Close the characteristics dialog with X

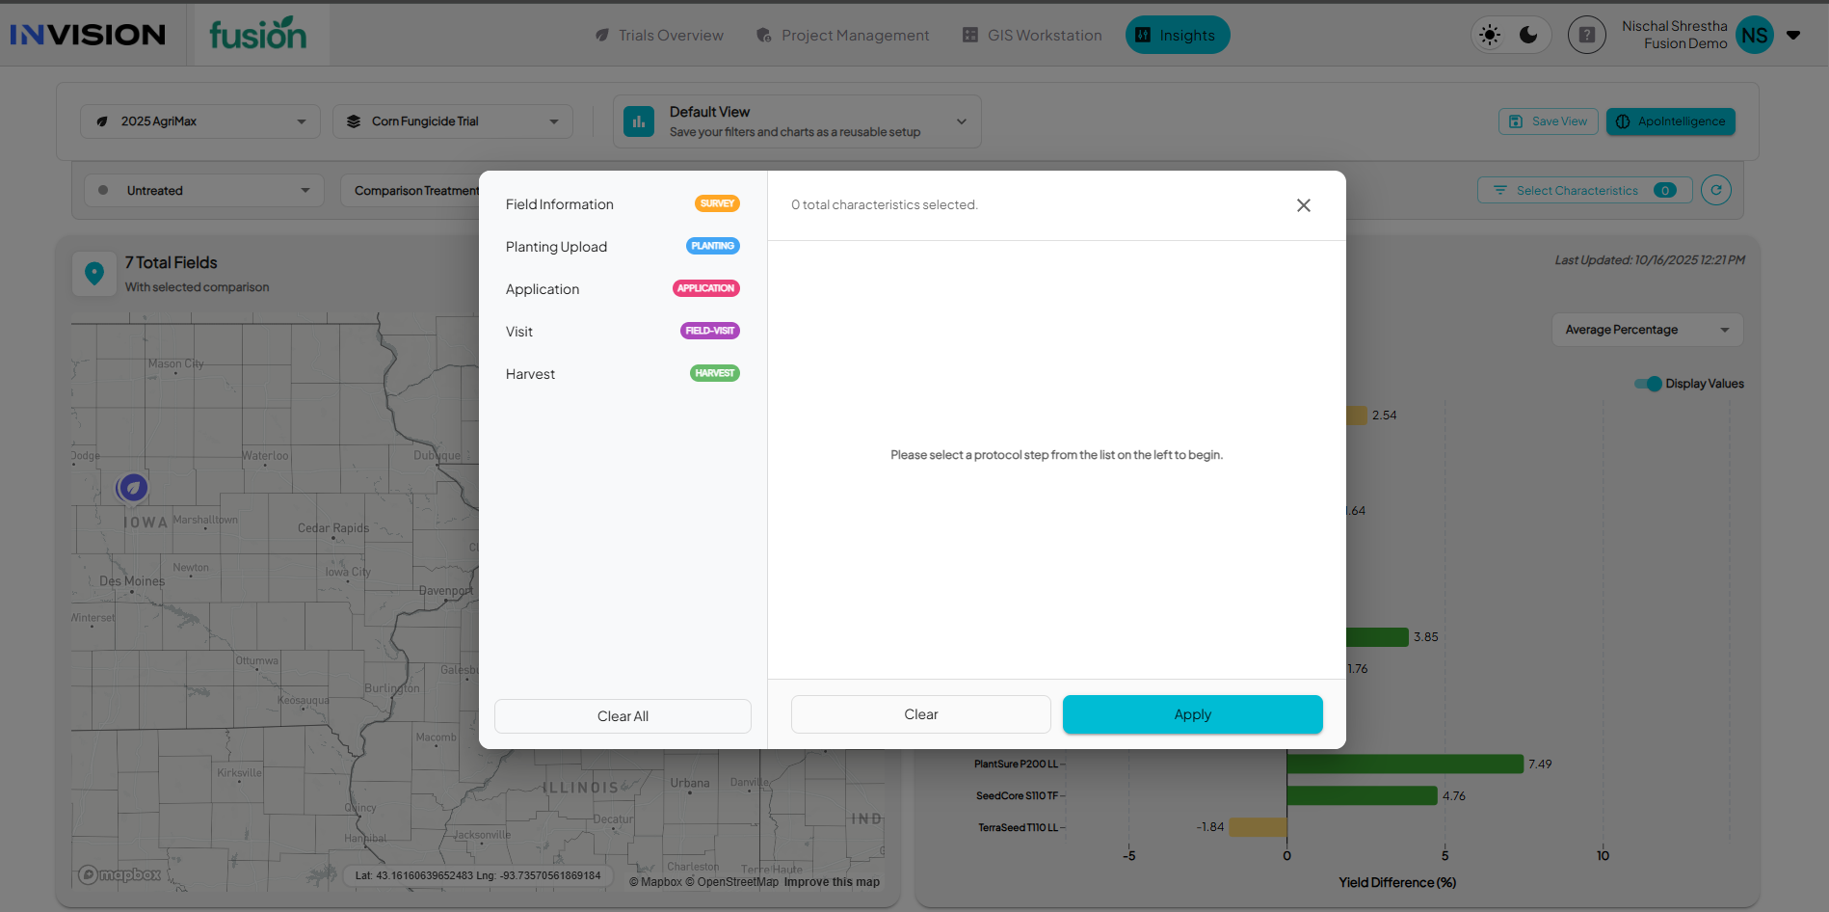tap(1303, 205)
